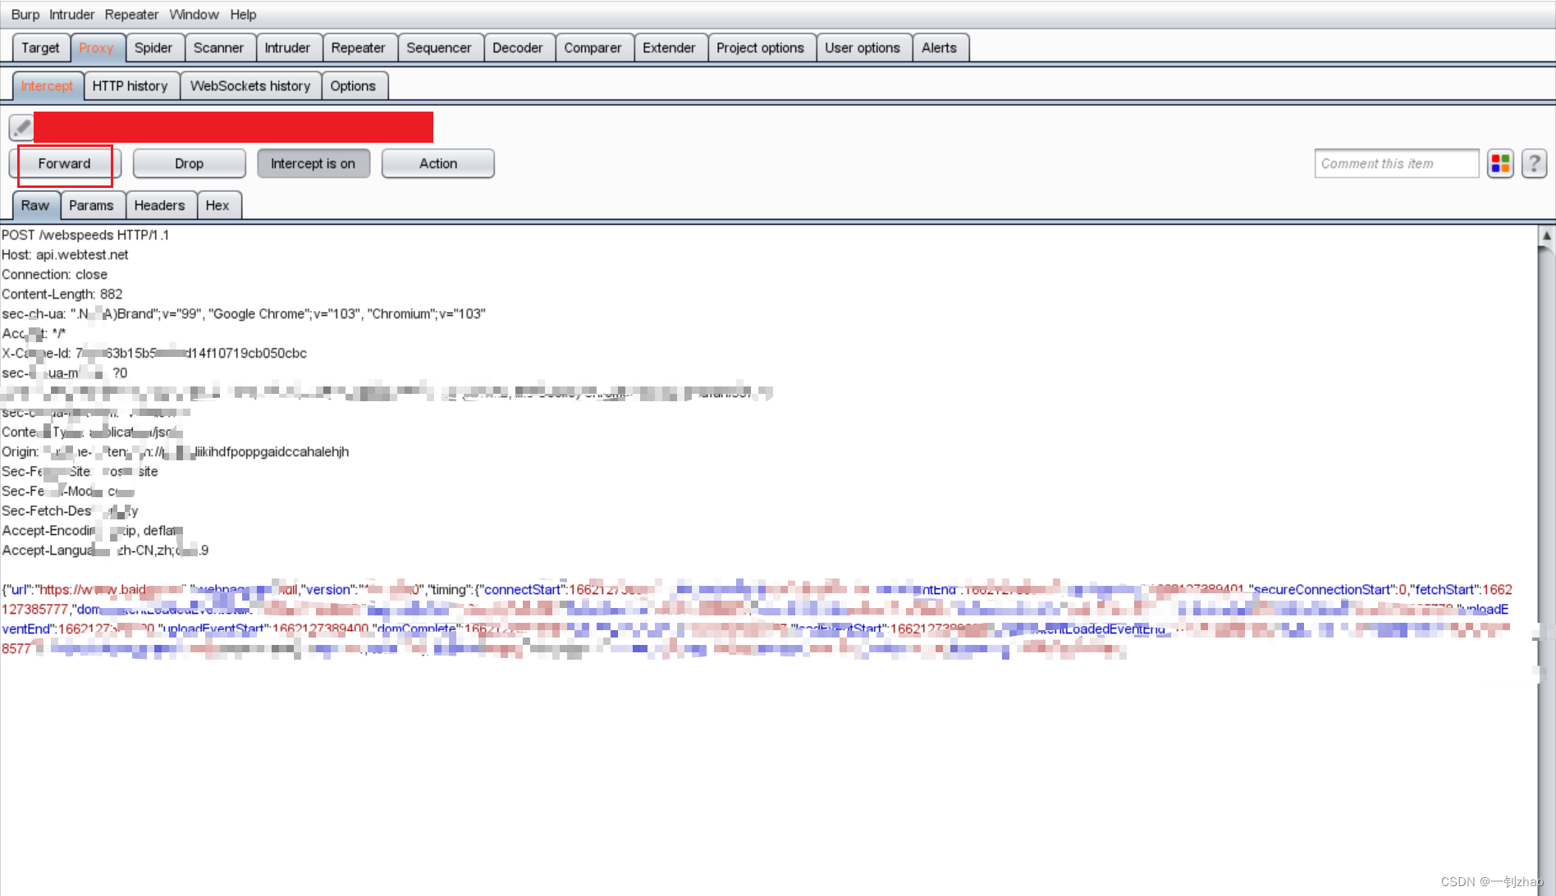View the Alerts tab

tap(939, 48)
